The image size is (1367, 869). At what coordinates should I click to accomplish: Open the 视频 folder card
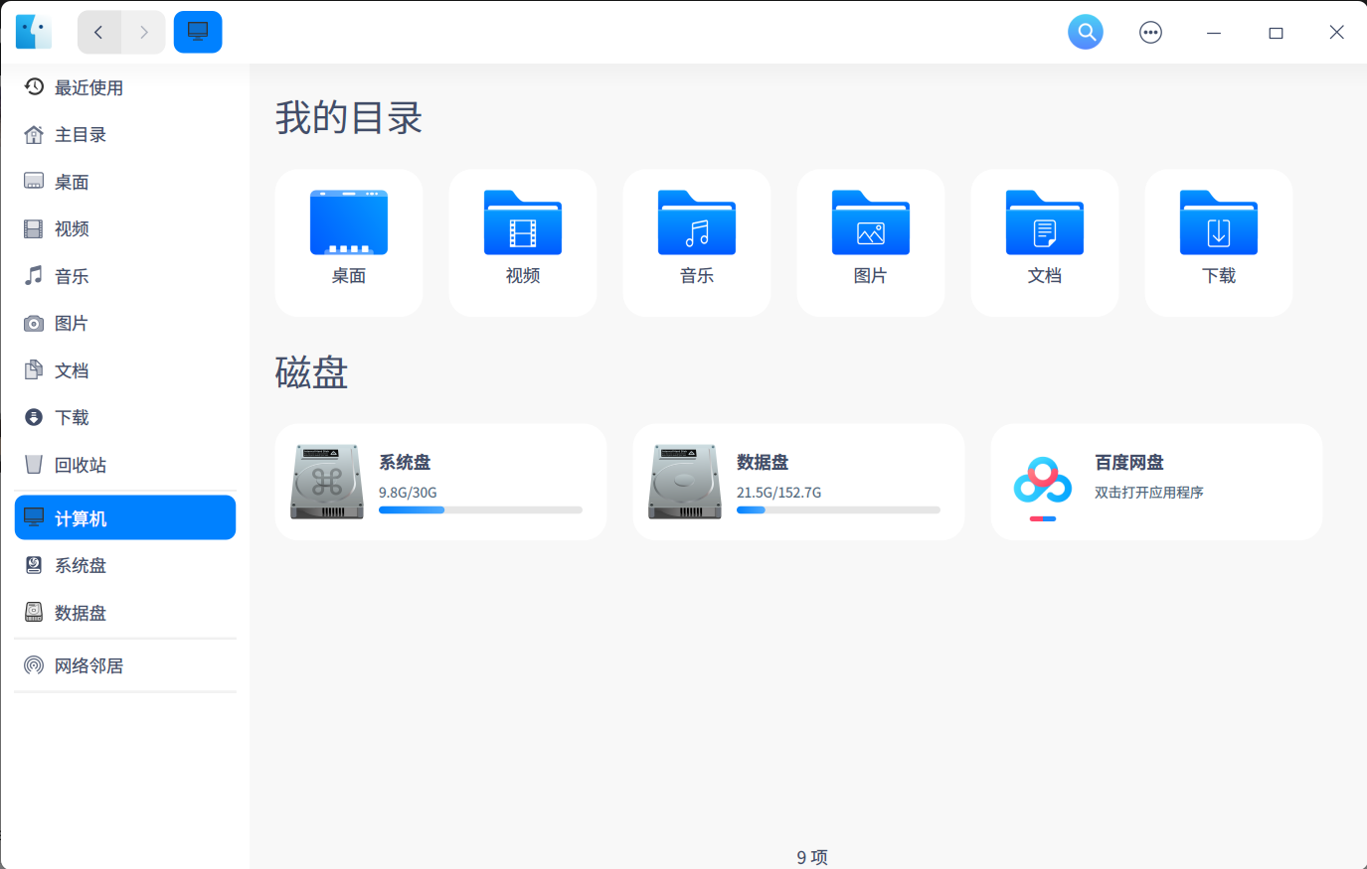point(522,241)
